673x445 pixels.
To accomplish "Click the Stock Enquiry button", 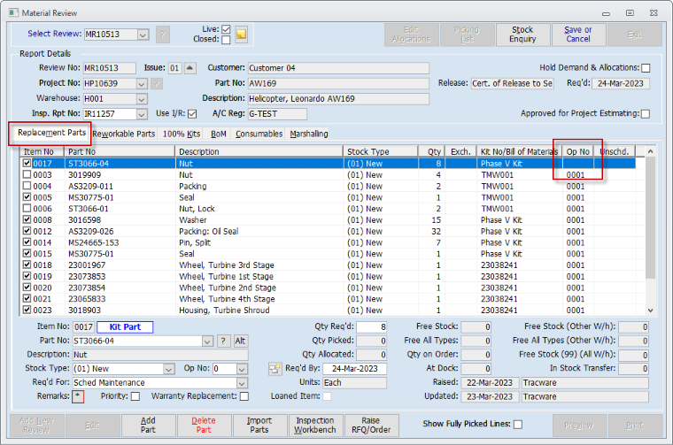I will 522,35.
